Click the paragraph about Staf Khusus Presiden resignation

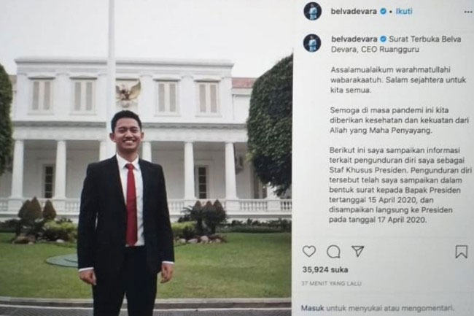pyautogui.click(x=400, y=185)
